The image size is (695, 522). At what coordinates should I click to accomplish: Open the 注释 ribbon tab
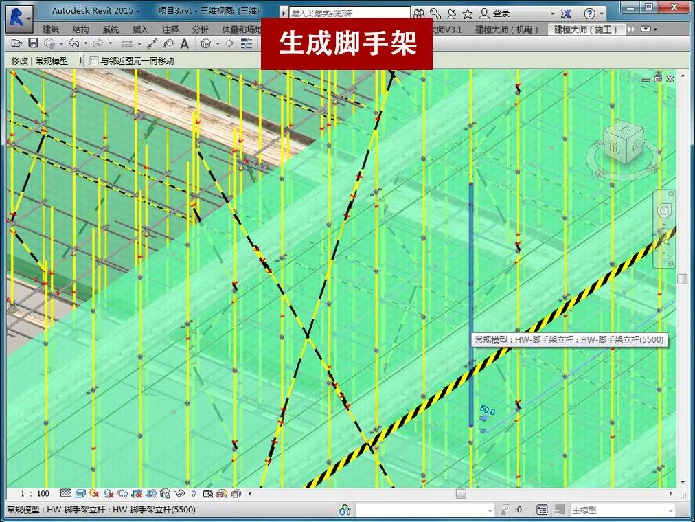[170, 30]
